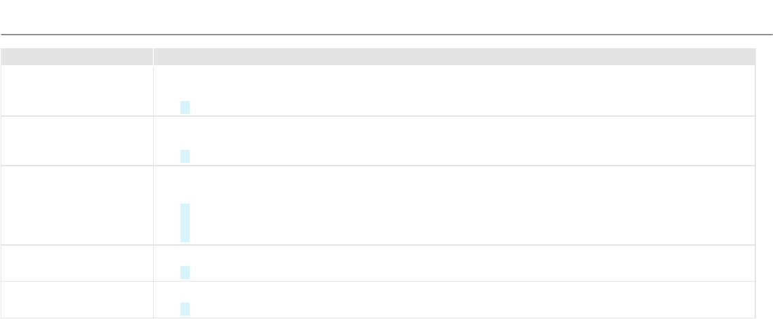The height and width of the screenshot is (319, 773).
Task: Click the wide right gray header cell
Action: [454, 56]
